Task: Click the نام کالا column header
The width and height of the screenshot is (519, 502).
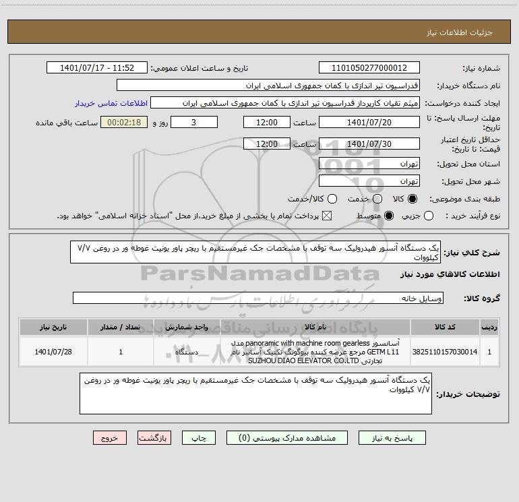Action: 315,327
